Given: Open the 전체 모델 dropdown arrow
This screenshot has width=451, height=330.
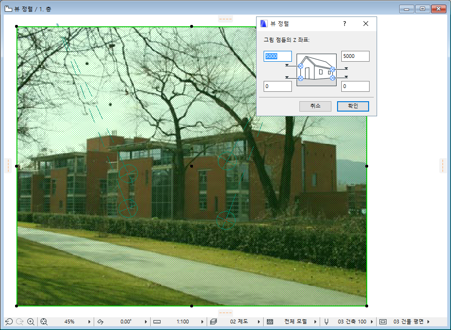Looking at the screenshot, I should click(x=315, y=322).
